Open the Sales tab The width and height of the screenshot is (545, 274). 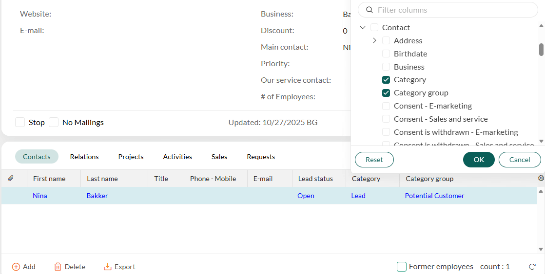coord(219,157)
